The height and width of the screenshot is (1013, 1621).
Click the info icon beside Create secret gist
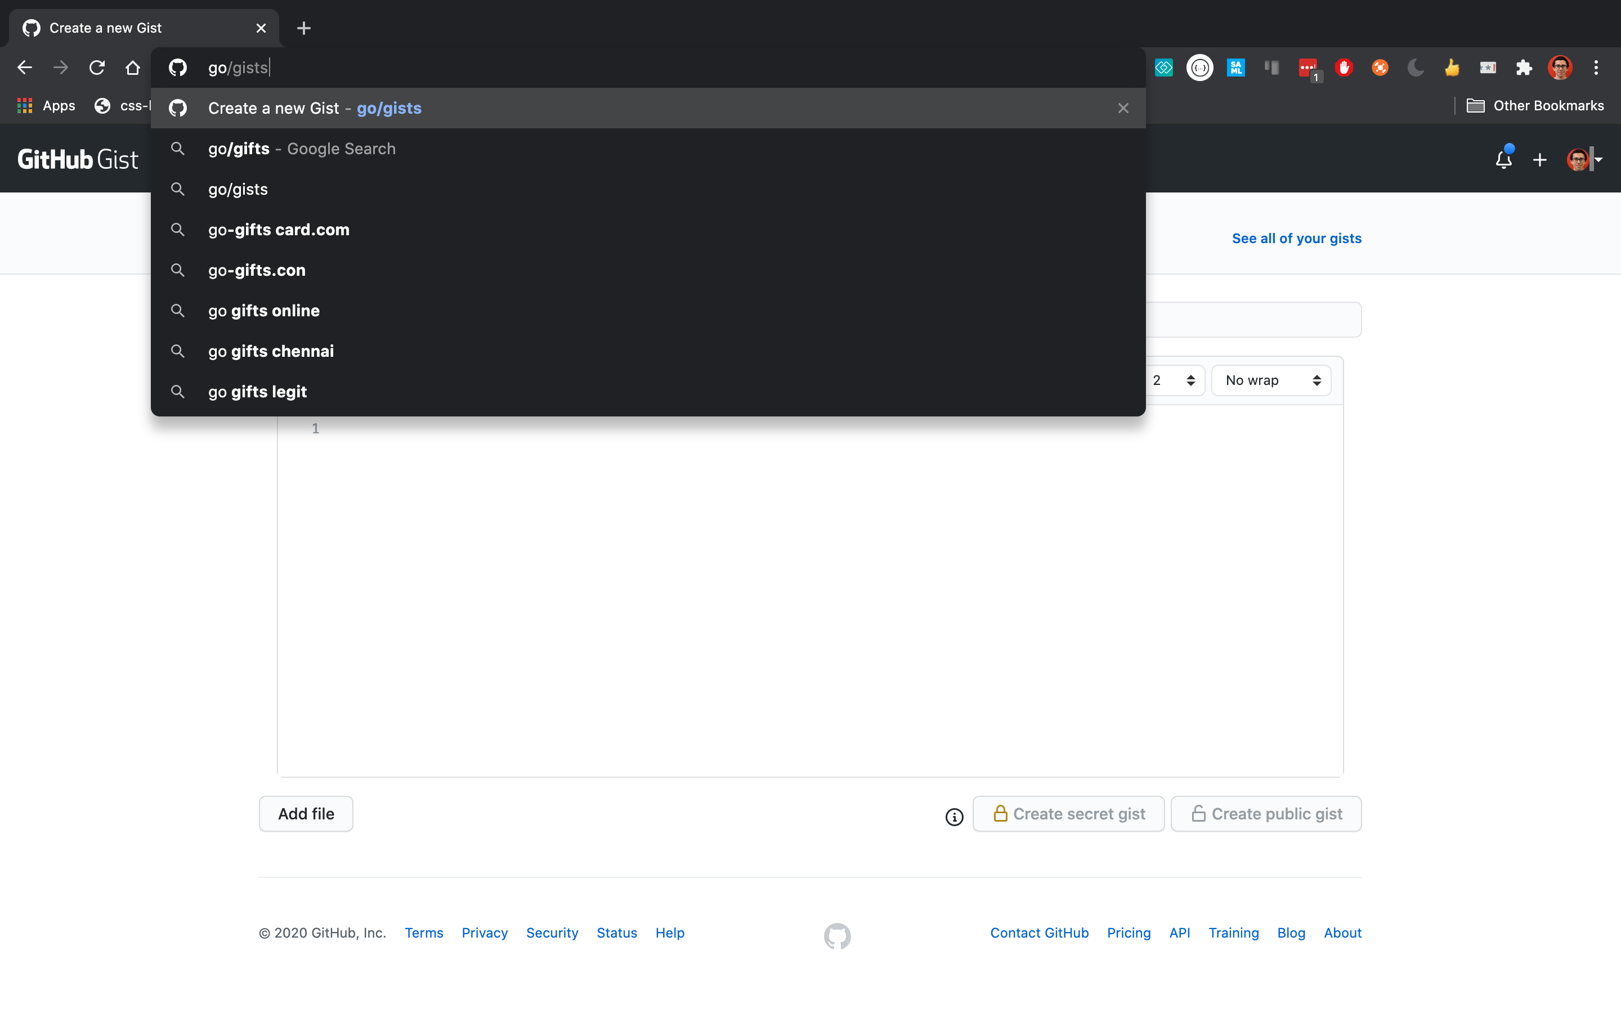click(x=954, y=817)
